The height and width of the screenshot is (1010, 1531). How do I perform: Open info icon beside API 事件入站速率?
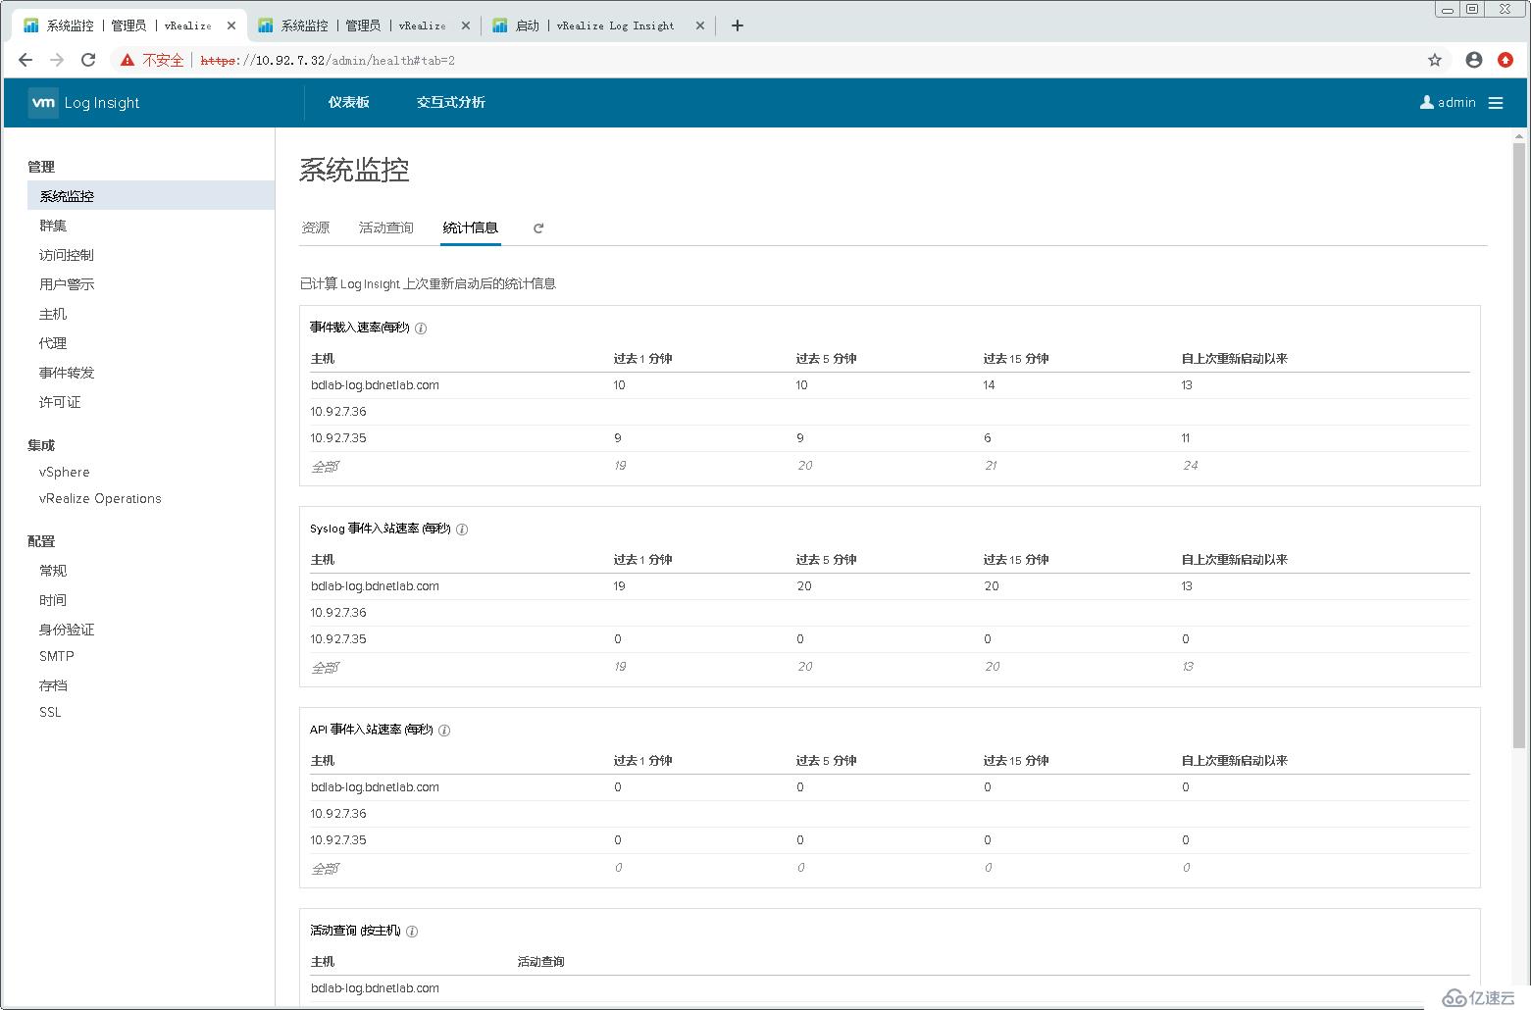[x=444, y=731]
